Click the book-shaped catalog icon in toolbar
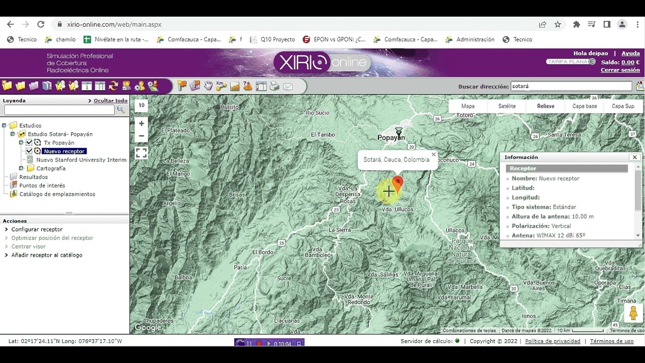Screen dimensions: 645x363 tap(47, 86)
